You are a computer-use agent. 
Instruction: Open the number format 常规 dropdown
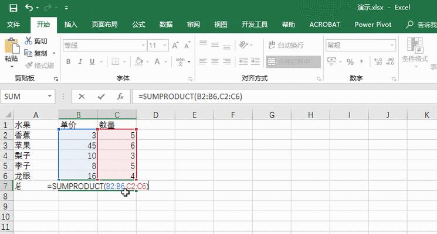tap(392, 45)
